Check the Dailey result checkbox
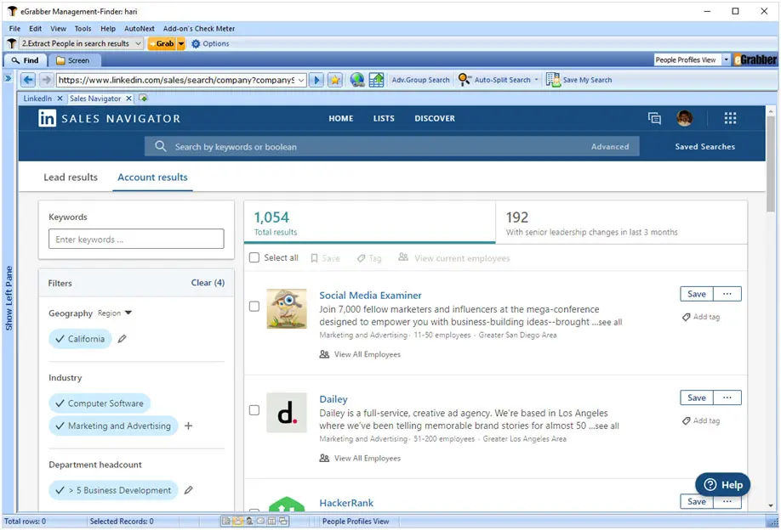This screenshot has height=530, width=781. coord(254,410)
